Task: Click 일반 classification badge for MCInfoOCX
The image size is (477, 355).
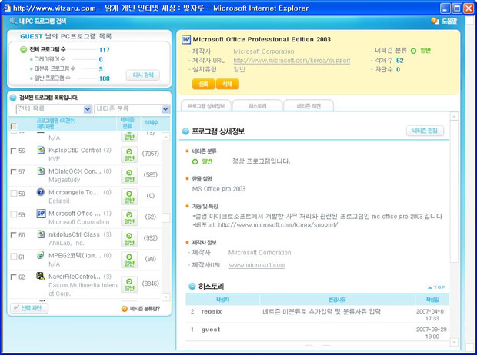Action: (x=129, y=176)
